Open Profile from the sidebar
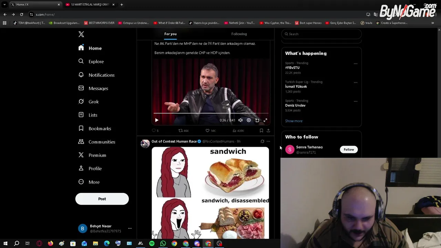The height and width of the screenshot is (248, 441). tap(90, 168)
